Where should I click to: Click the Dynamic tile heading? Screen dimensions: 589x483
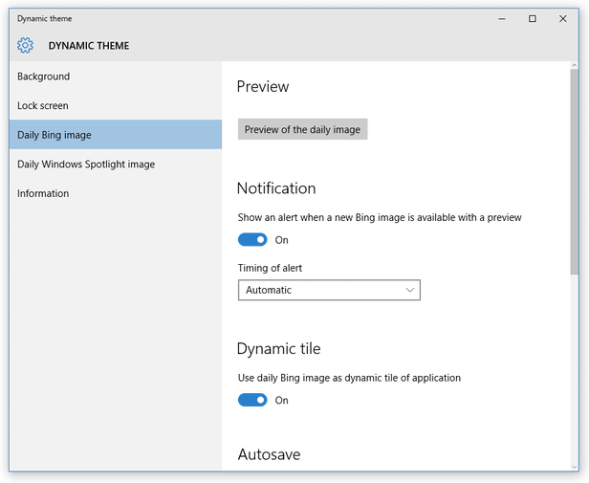279,349
